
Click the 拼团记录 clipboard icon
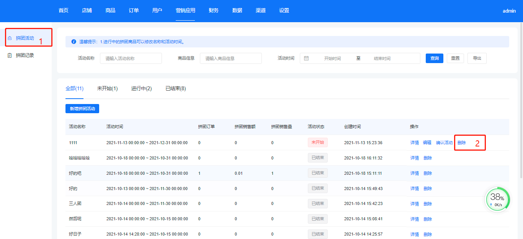(x=10, y=55)
